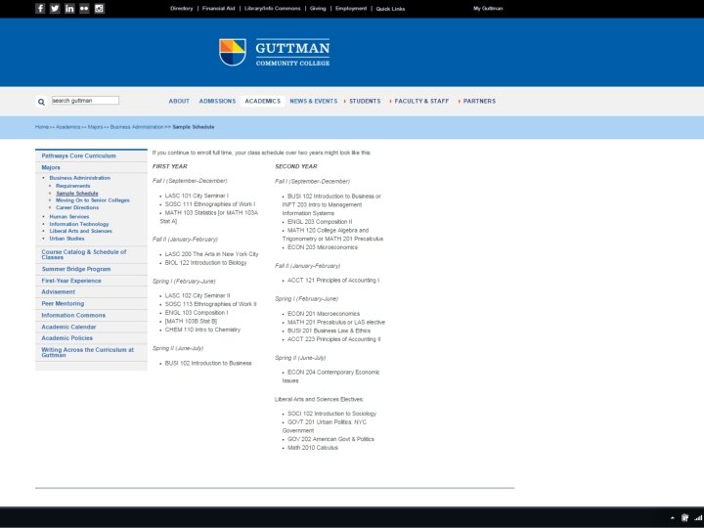Screen dimensions: 704x528
Task: Open the My Guttman link
Action: pos(488,8)
